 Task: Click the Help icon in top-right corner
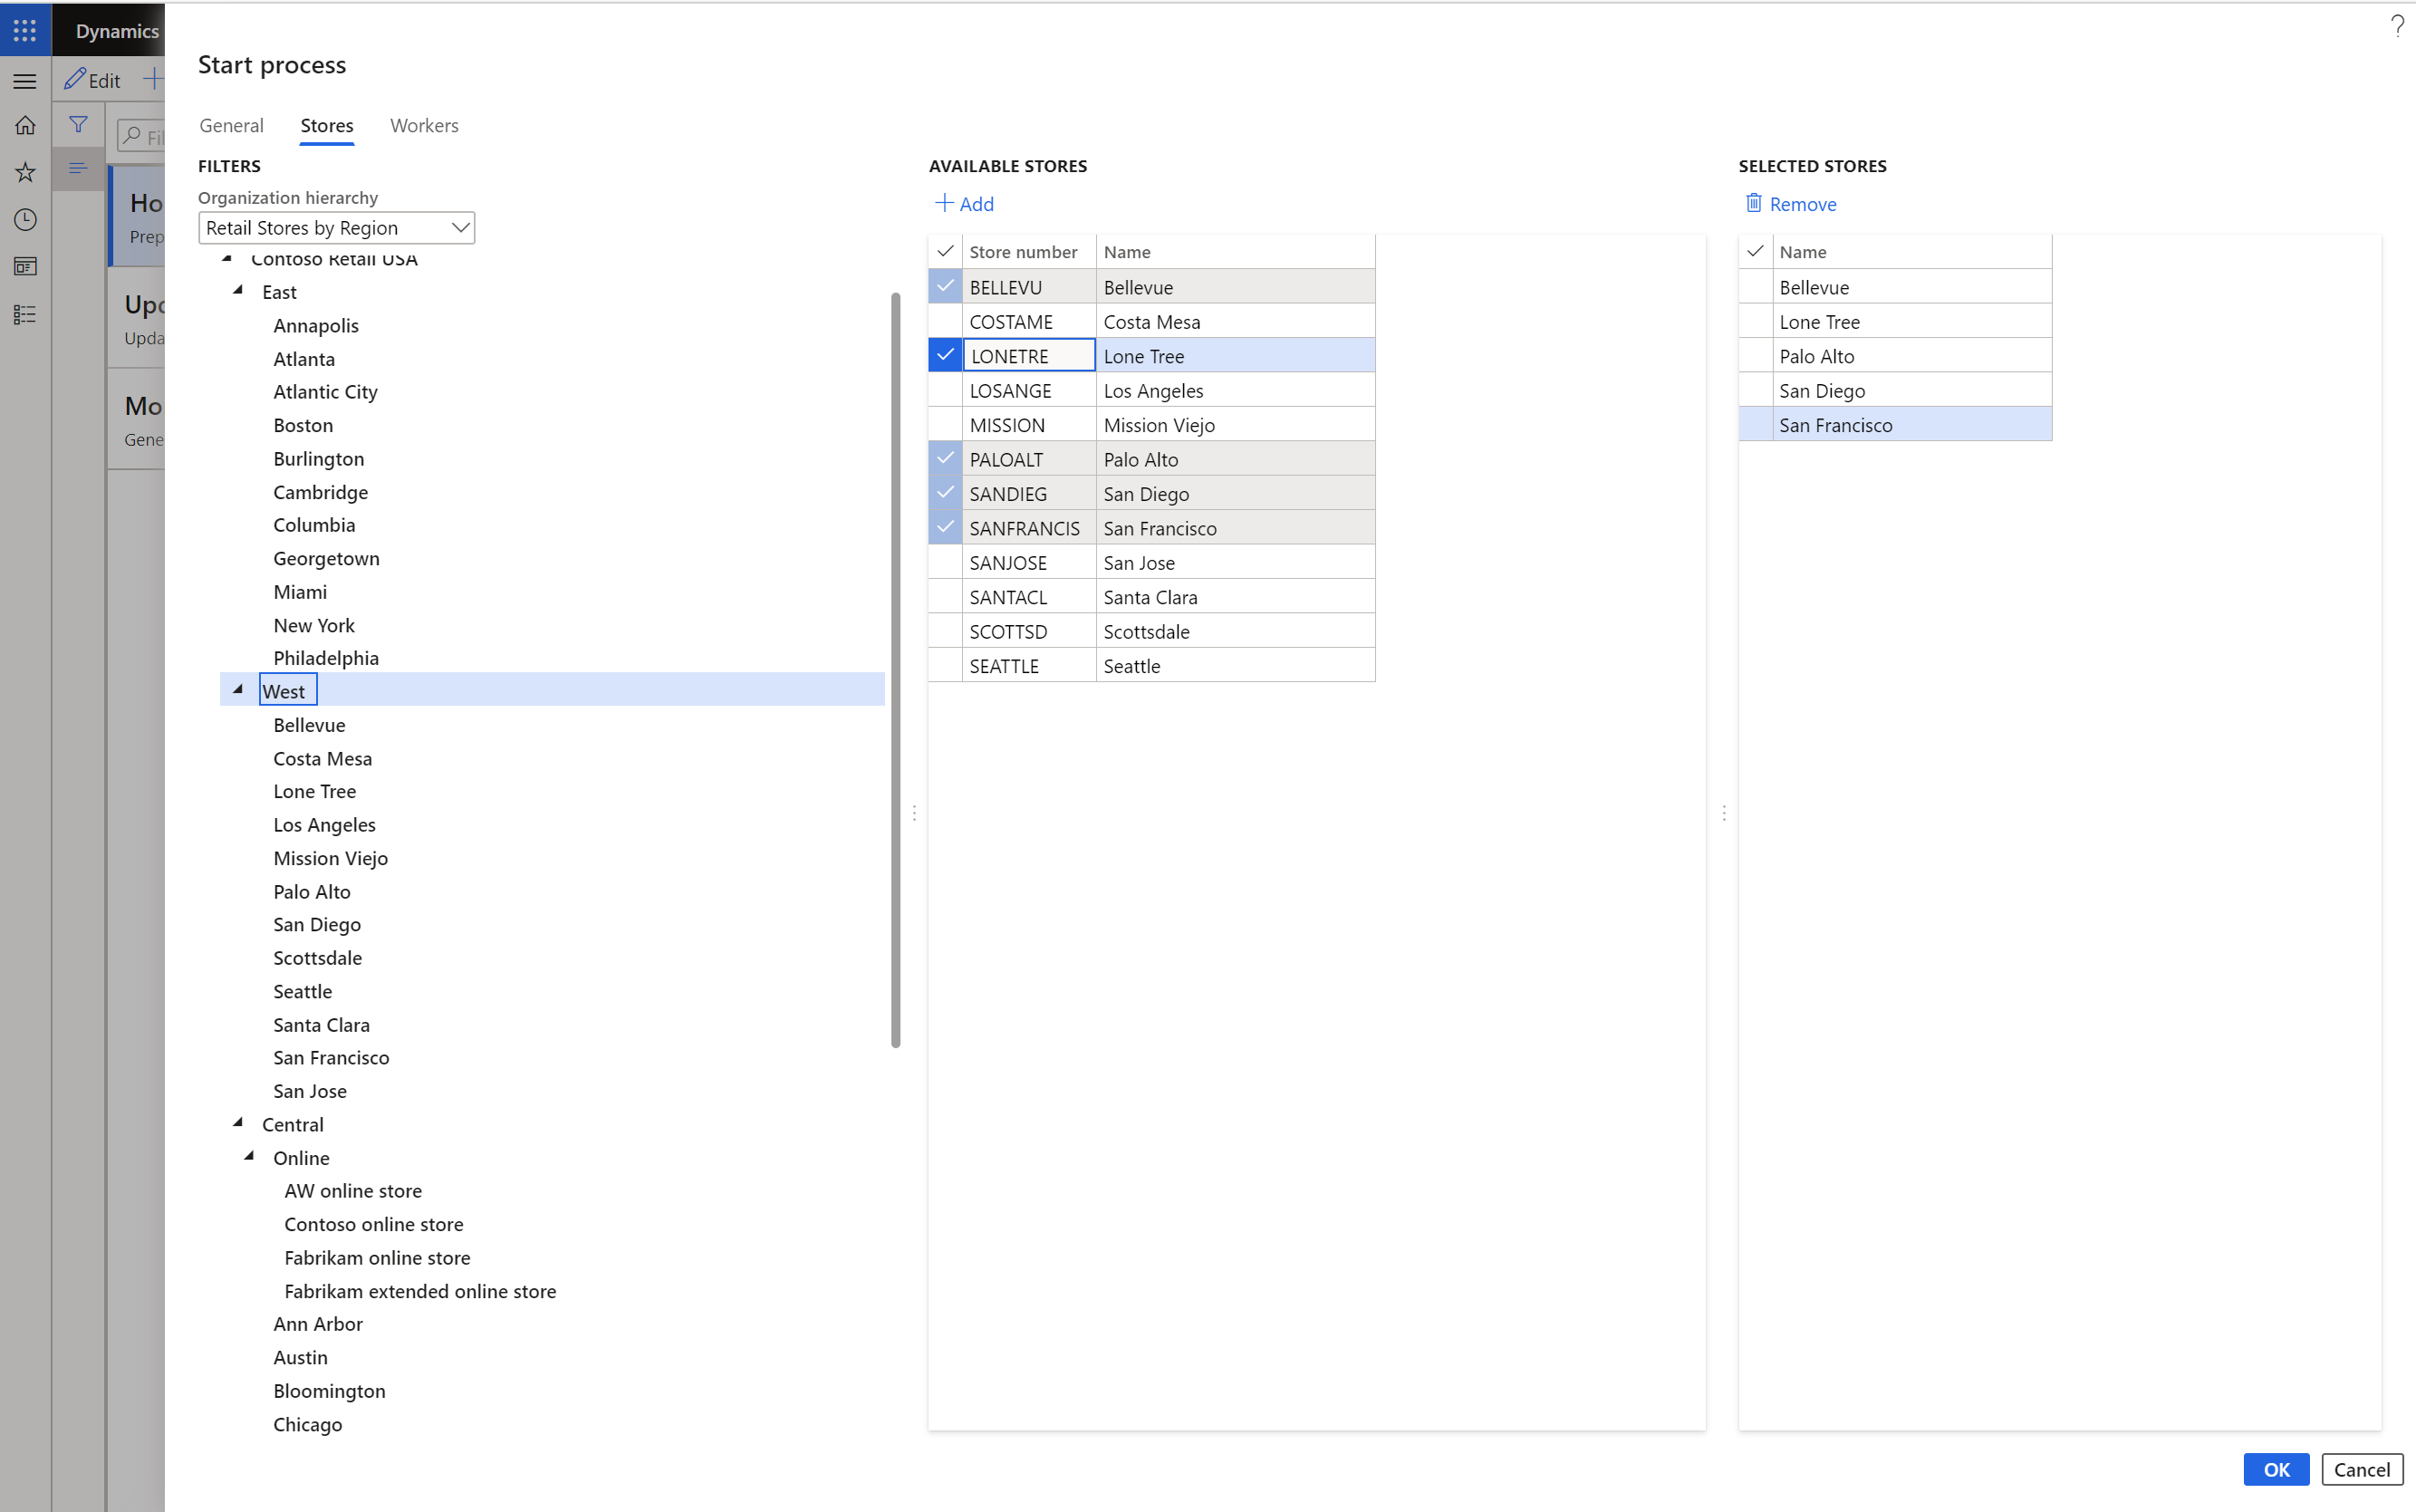[2397, 28]
